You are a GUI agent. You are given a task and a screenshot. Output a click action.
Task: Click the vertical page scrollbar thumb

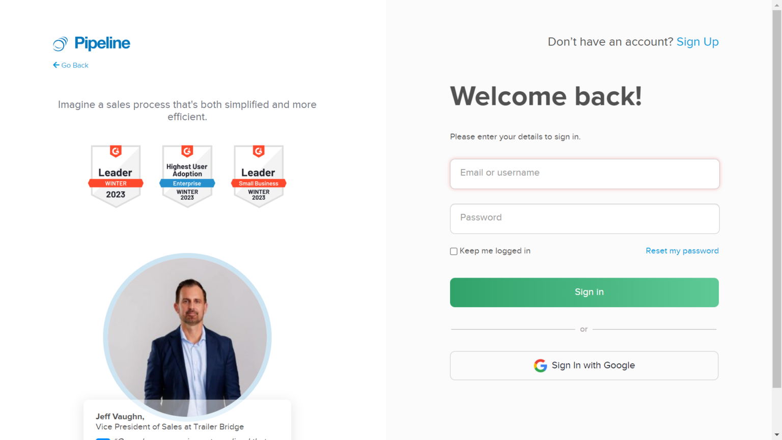(x=777, y=199)
